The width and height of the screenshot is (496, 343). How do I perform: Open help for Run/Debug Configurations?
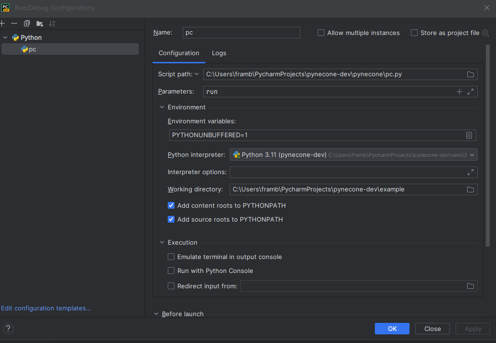point(8,329)
